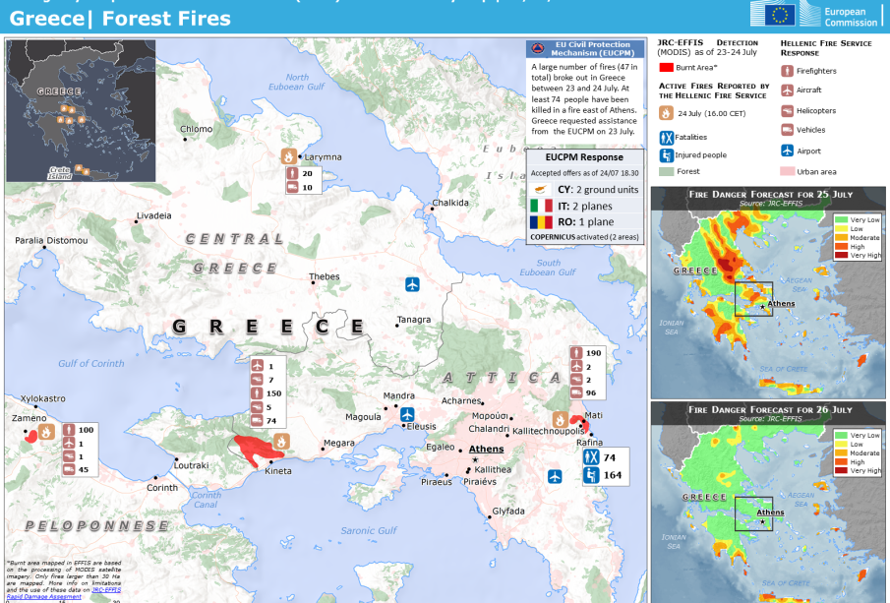The width and height of the screenshot is (890, 603).
Task: Click the Aircraft icon in the legend
Action: (787, 90)
